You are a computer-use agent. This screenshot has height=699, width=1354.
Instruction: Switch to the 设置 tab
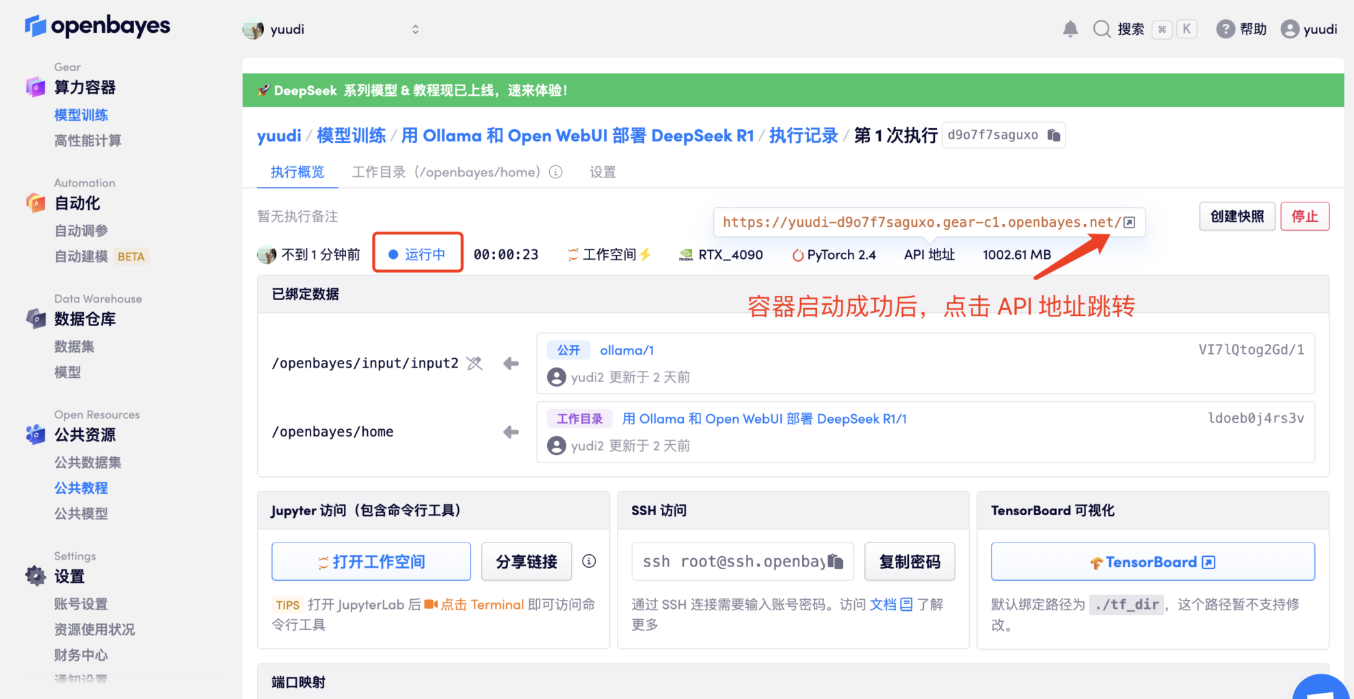point(602,172)
